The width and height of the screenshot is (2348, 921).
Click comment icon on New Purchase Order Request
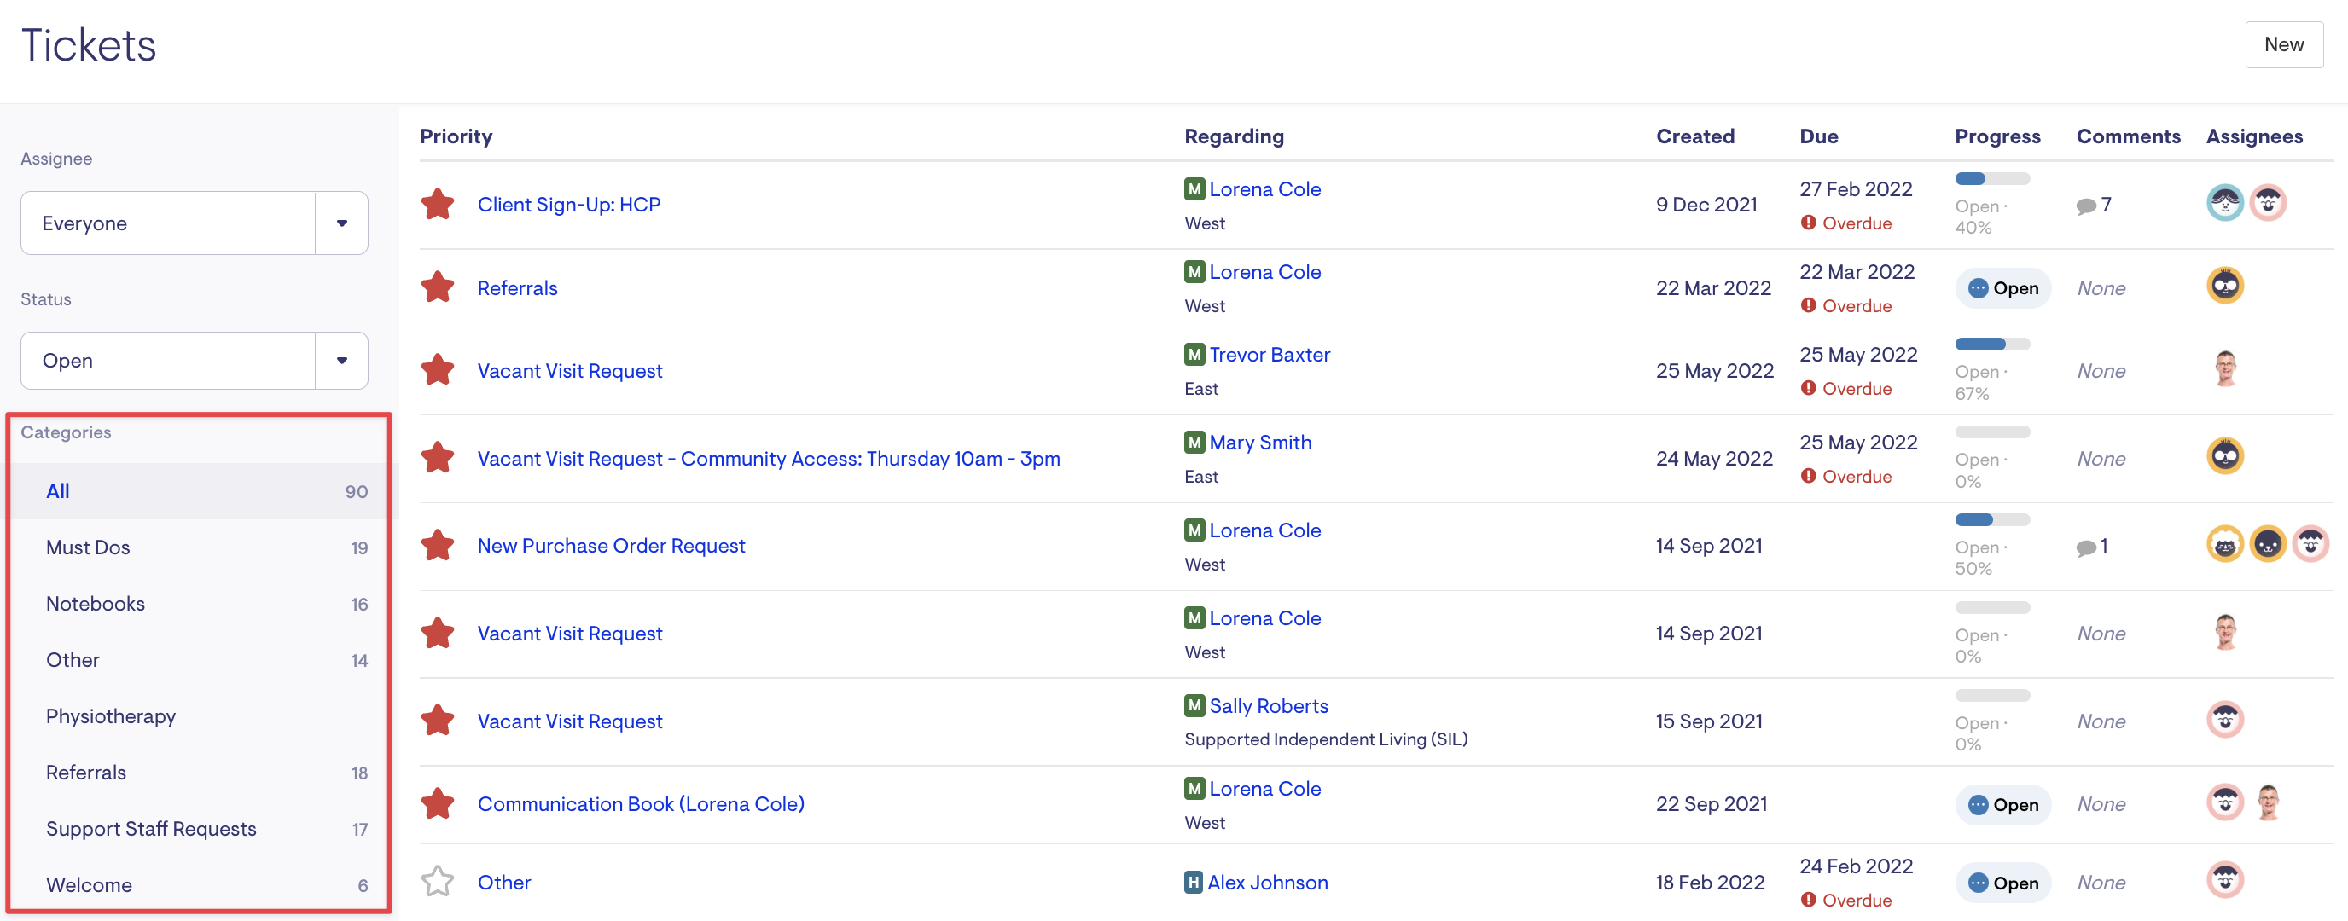(x=2084, y=547)
